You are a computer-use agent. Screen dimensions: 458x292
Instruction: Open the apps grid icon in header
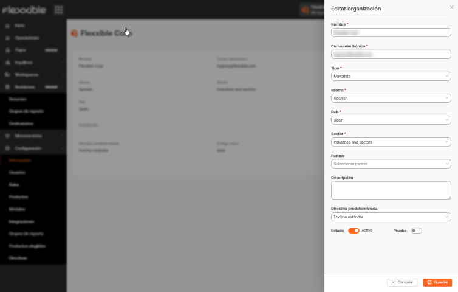click(59, 10)
